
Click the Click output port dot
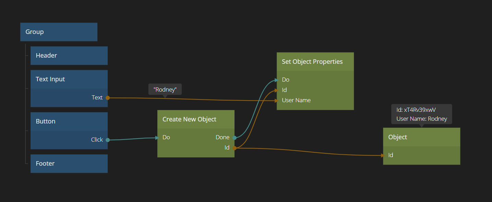point(108,140)
